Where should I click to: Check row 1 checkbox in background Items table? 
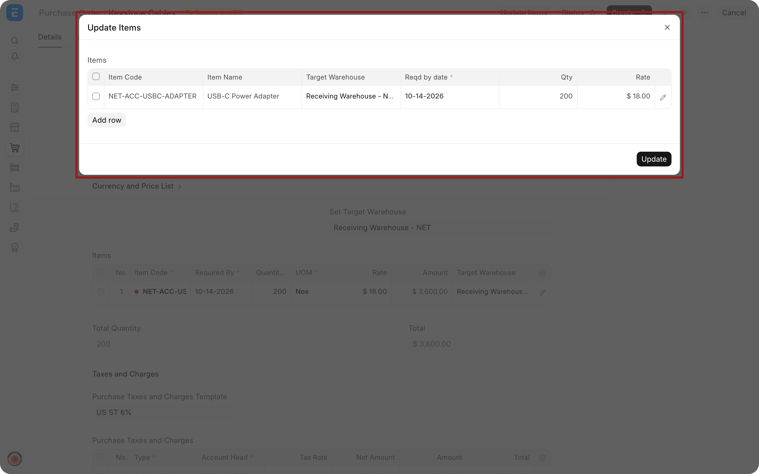101,292
